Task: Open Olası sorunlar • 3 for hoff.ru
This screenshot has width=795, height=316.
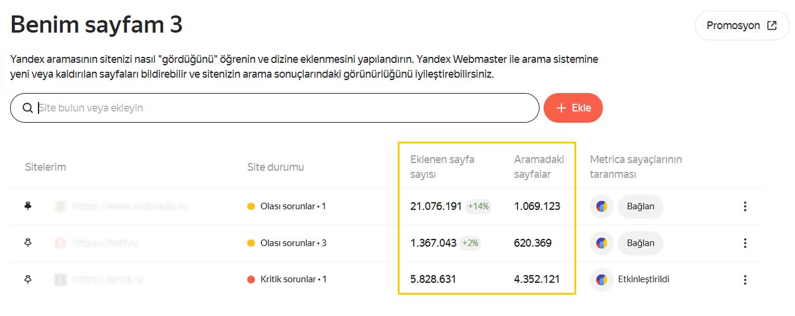Action: [287, 243]
